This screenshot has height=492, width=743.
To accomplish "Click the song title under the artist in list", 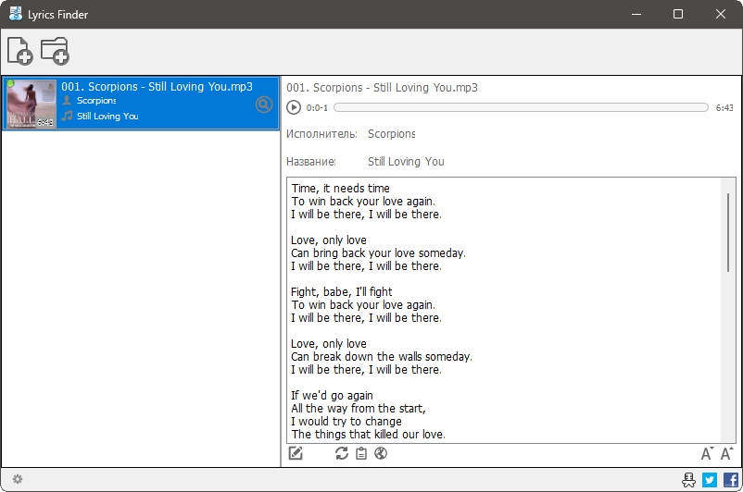I will [107, 116].
